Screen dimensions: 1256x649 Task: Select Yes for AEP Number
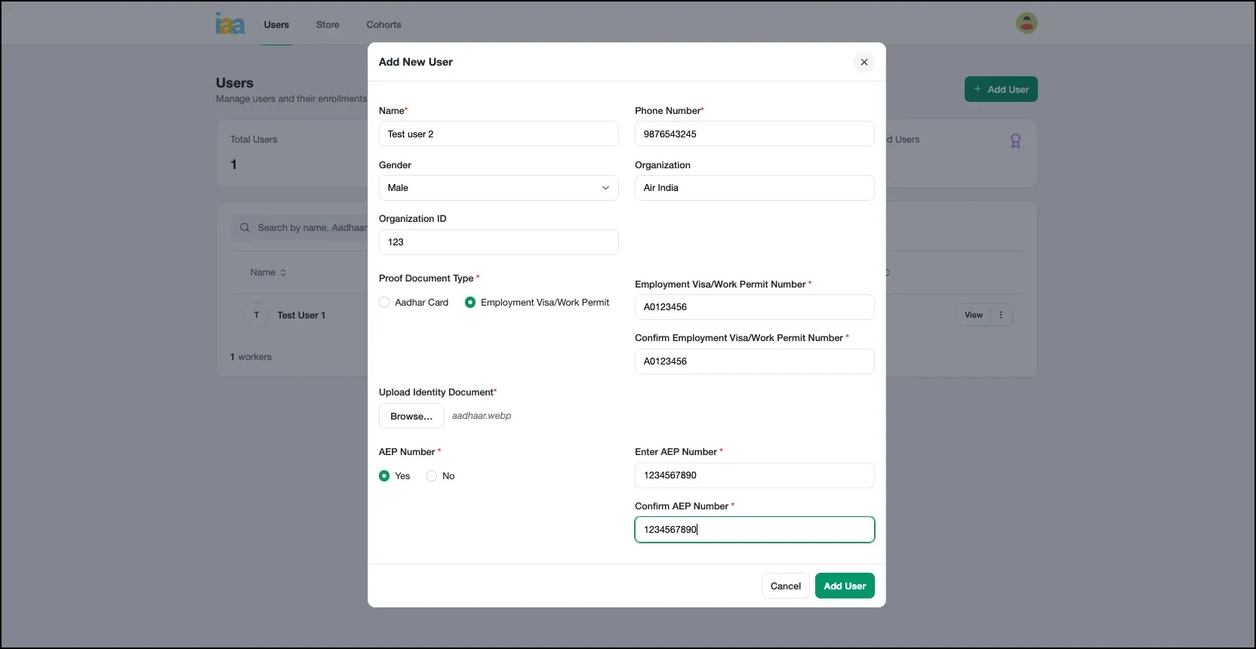tap(384, 476)
